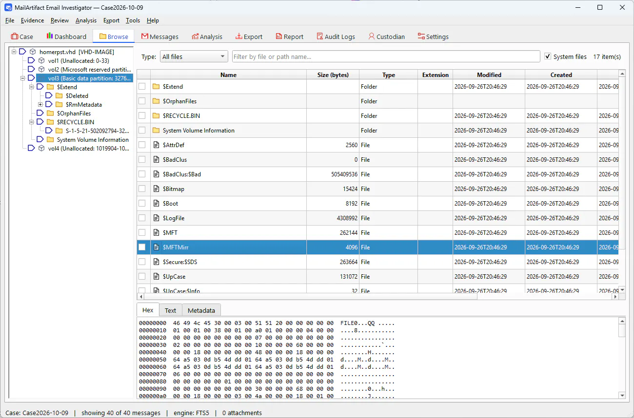Viewport: 634px width, 418px height.
Task: Uncheck the System files checkbox
Action: (548, 57)
